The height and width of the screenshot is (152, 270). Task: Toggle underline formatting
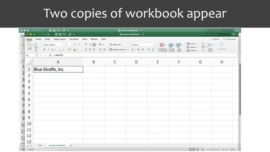(52, 50)
